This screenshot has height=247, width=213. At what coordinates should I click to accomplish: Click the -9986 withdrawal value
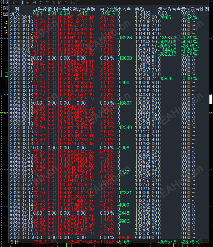(123, 221)
